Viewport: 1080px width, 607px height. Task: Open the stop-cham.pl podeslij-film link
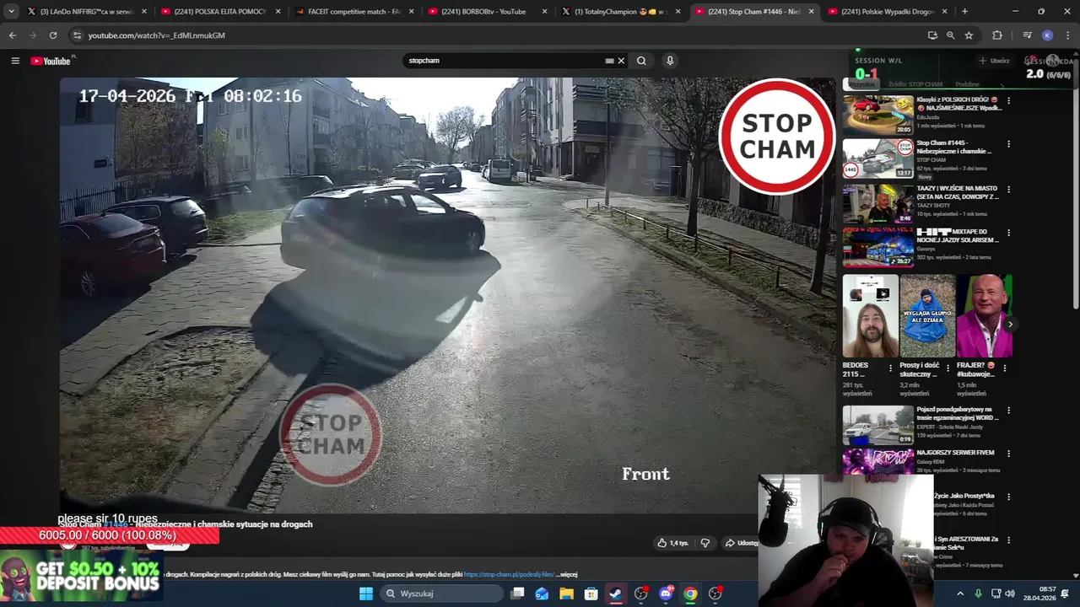pos(509,574)
